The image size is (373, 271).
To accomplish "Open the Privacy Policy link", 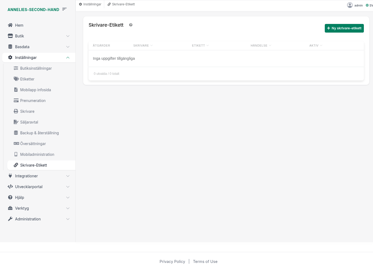I will point(172,262).
